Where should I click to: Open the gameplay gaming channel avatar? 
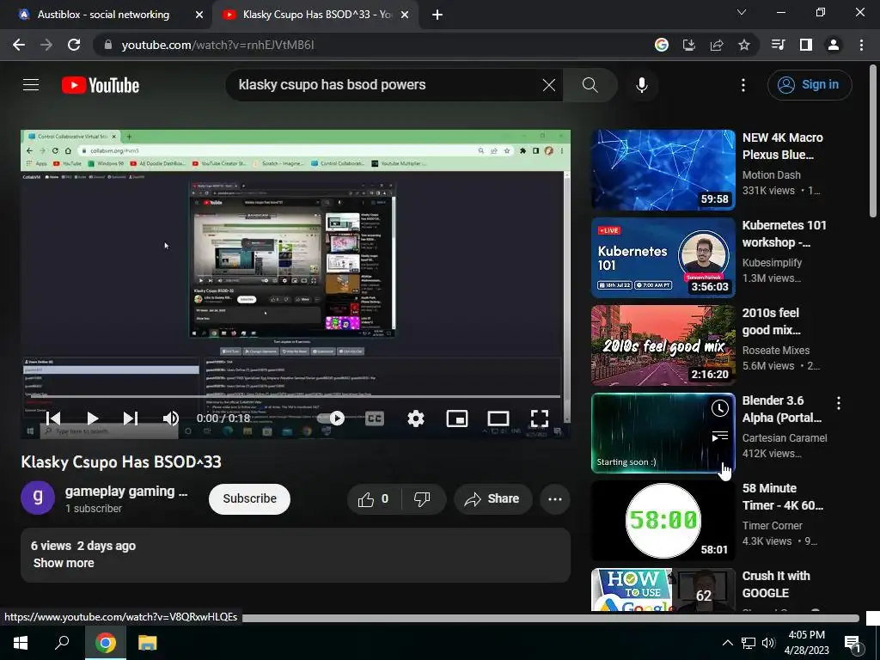(38, 498)
